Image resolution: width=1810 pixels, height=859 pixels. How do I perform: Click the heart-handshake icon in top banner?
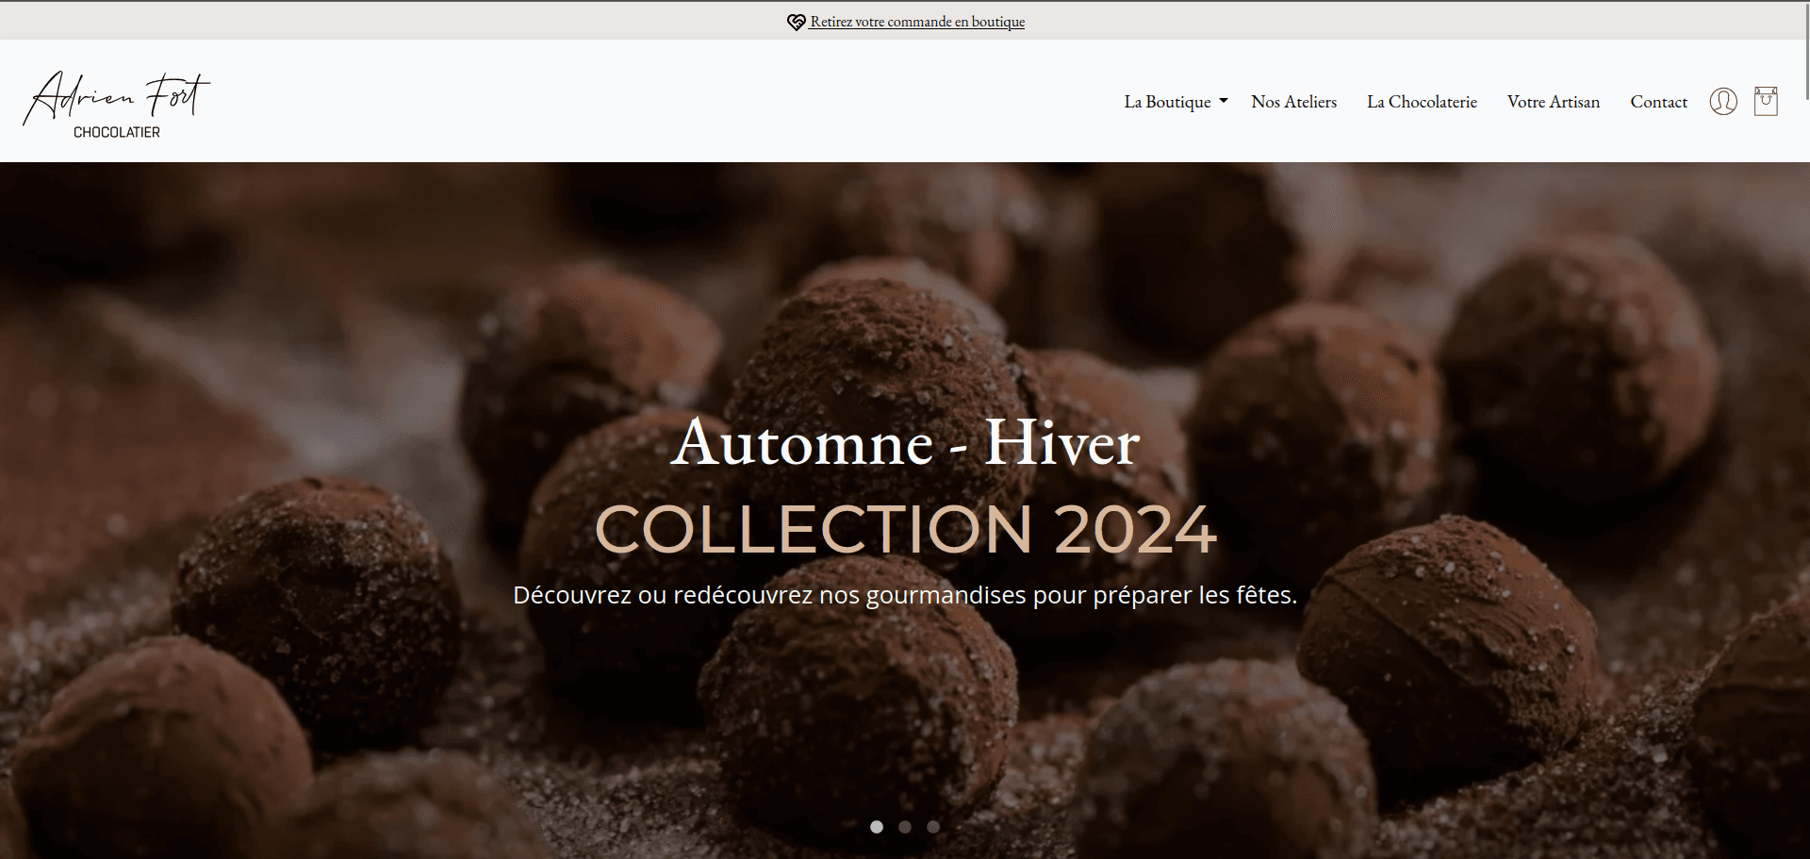(x=796, y=22)
